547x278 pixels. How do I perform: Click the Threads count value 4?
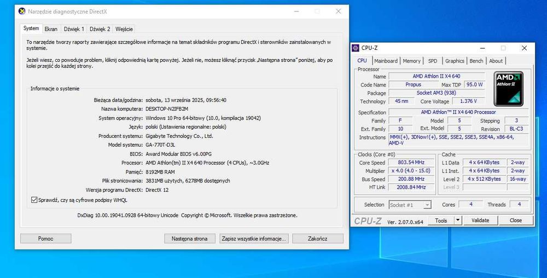tap(519, 205)
